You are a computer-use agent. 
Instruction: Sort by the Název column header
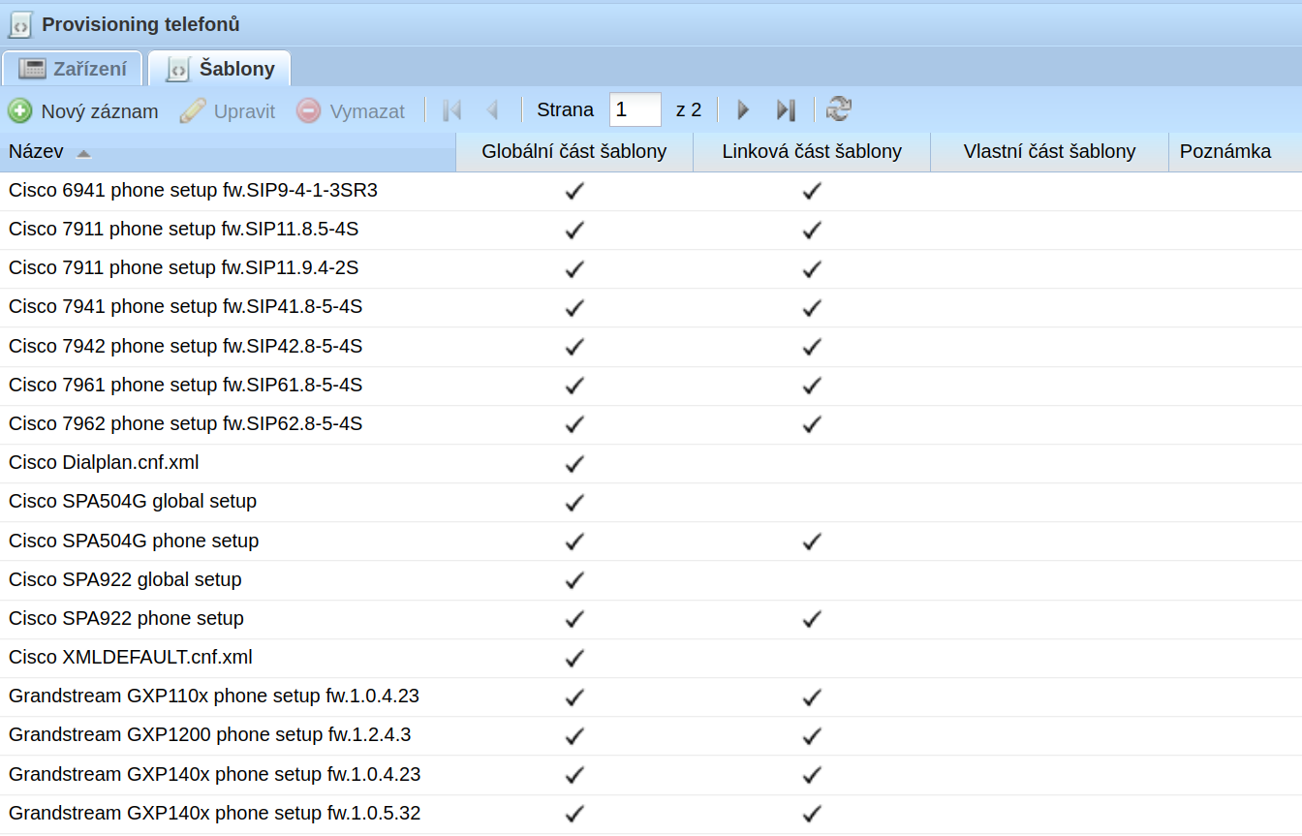click(228, 152)
